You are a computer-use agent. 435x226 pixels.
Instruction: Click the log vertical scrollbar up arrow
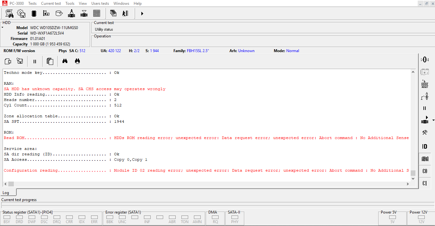point(413,72)
